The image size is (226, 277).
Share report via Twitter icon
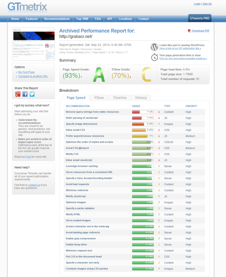[32, 94]
